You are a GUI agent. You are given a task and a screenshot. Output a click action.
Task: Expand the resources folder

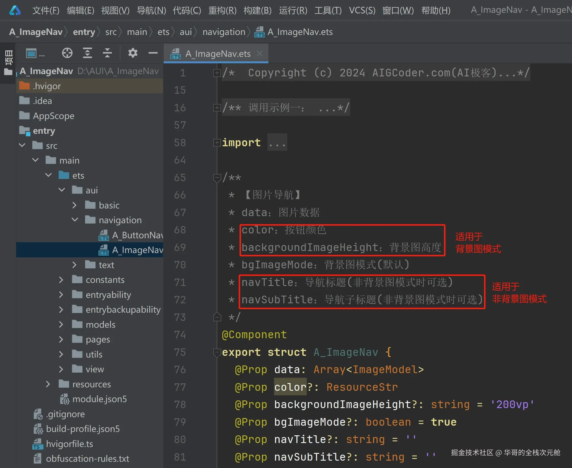48,384
